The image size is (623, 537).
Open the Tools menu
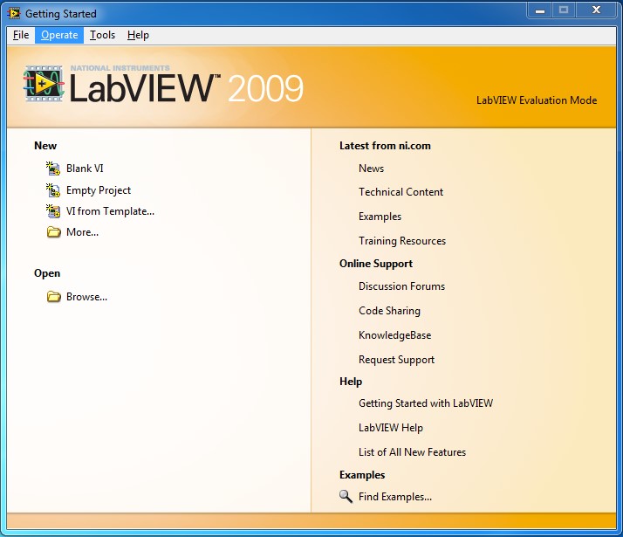pos(102,36)
